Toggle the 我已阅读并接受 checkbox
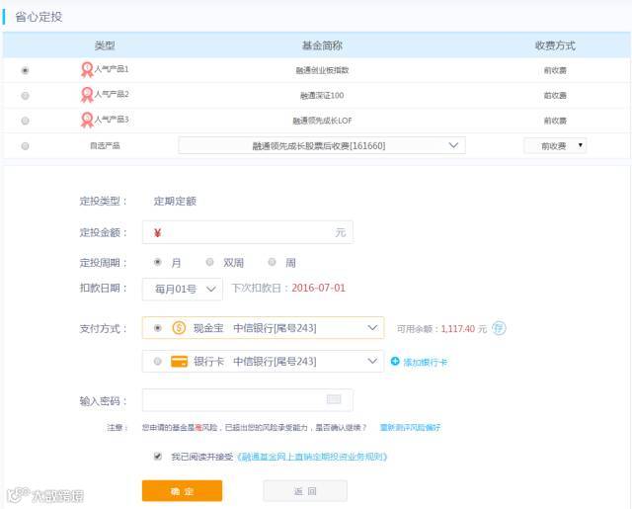The image size is (632, 509). pos(158,457)
